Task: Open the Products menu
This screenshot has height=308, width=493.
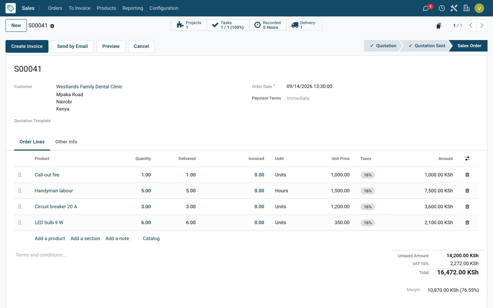Action: (106, 8)
